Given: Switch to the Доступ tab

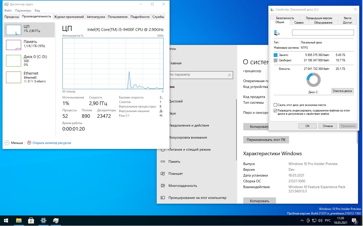Looking at the screenshot, I should coord(347,23).
